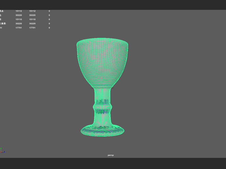Click the 0 value in the UV row
The height and width of the screenshot is (169, 226).
pyautogui.click(x=49, y=28)
